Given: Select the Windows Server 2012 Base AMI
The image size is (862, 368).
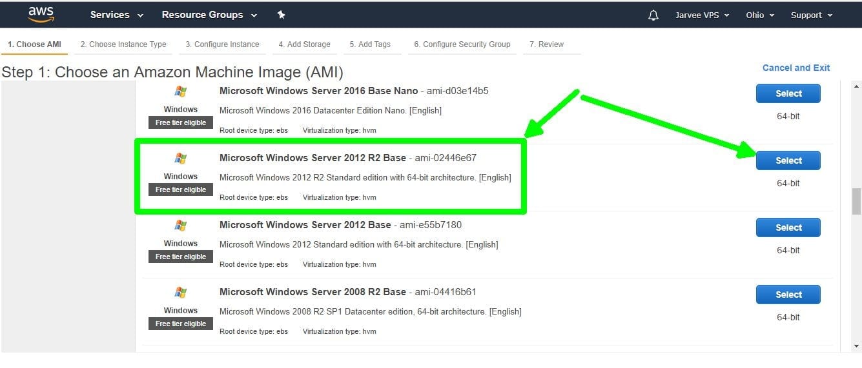Looking at the screenshot, I should click(x=788, y=228).
